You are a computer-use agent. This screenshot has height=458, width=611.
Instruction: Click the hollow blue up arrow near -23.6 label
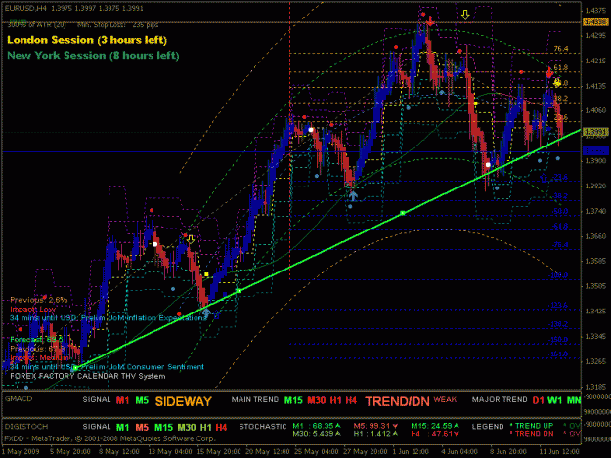[544, 178]
